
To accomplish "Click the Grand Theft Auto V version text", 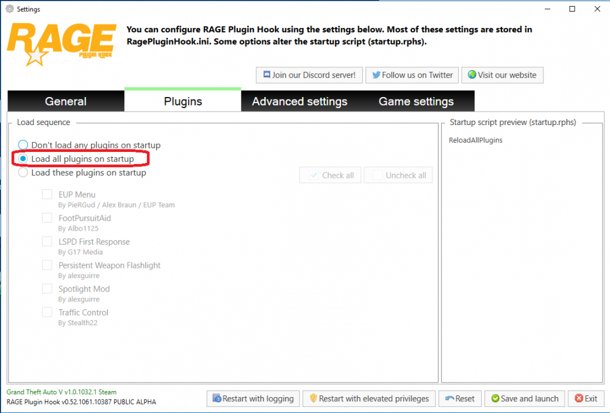I will point(62,392).
